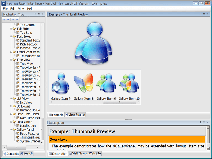Toggle the pin on the Navigation Tree panel
The image size is (212, 159).
tap(35, 14)
